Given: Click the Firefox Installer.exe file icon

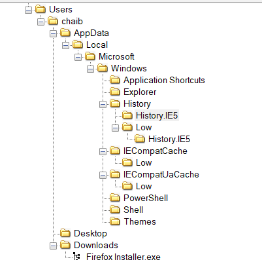Looking at the screenshot, I should (x=76, y=256).
